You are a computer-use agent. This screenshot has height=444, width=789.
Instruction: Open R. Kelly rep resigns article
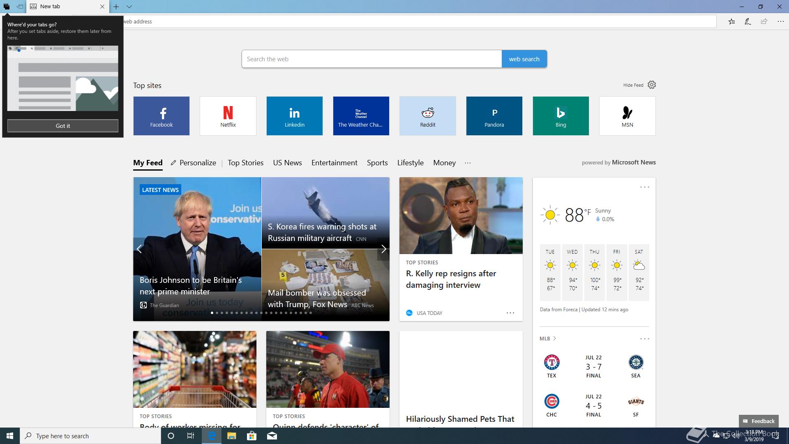(451, 279)
